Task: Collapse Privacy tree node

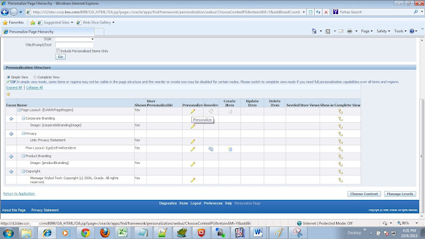Action: 23,133
